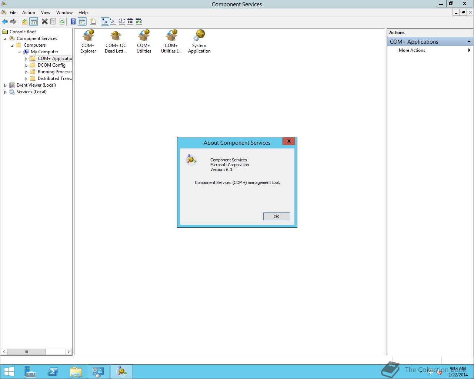The width and height of the screenshot is (474, 379).
Task: Click the MMC system menu icon beside File
Action: click(4, 12)
